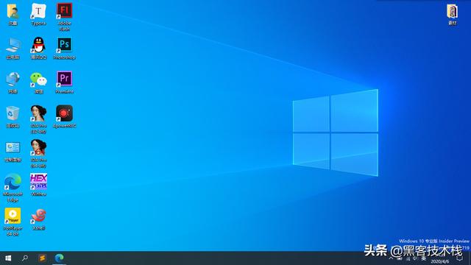Open taskbar search magnifier
This screenshot has width=471, height=265.
(25, 258)
